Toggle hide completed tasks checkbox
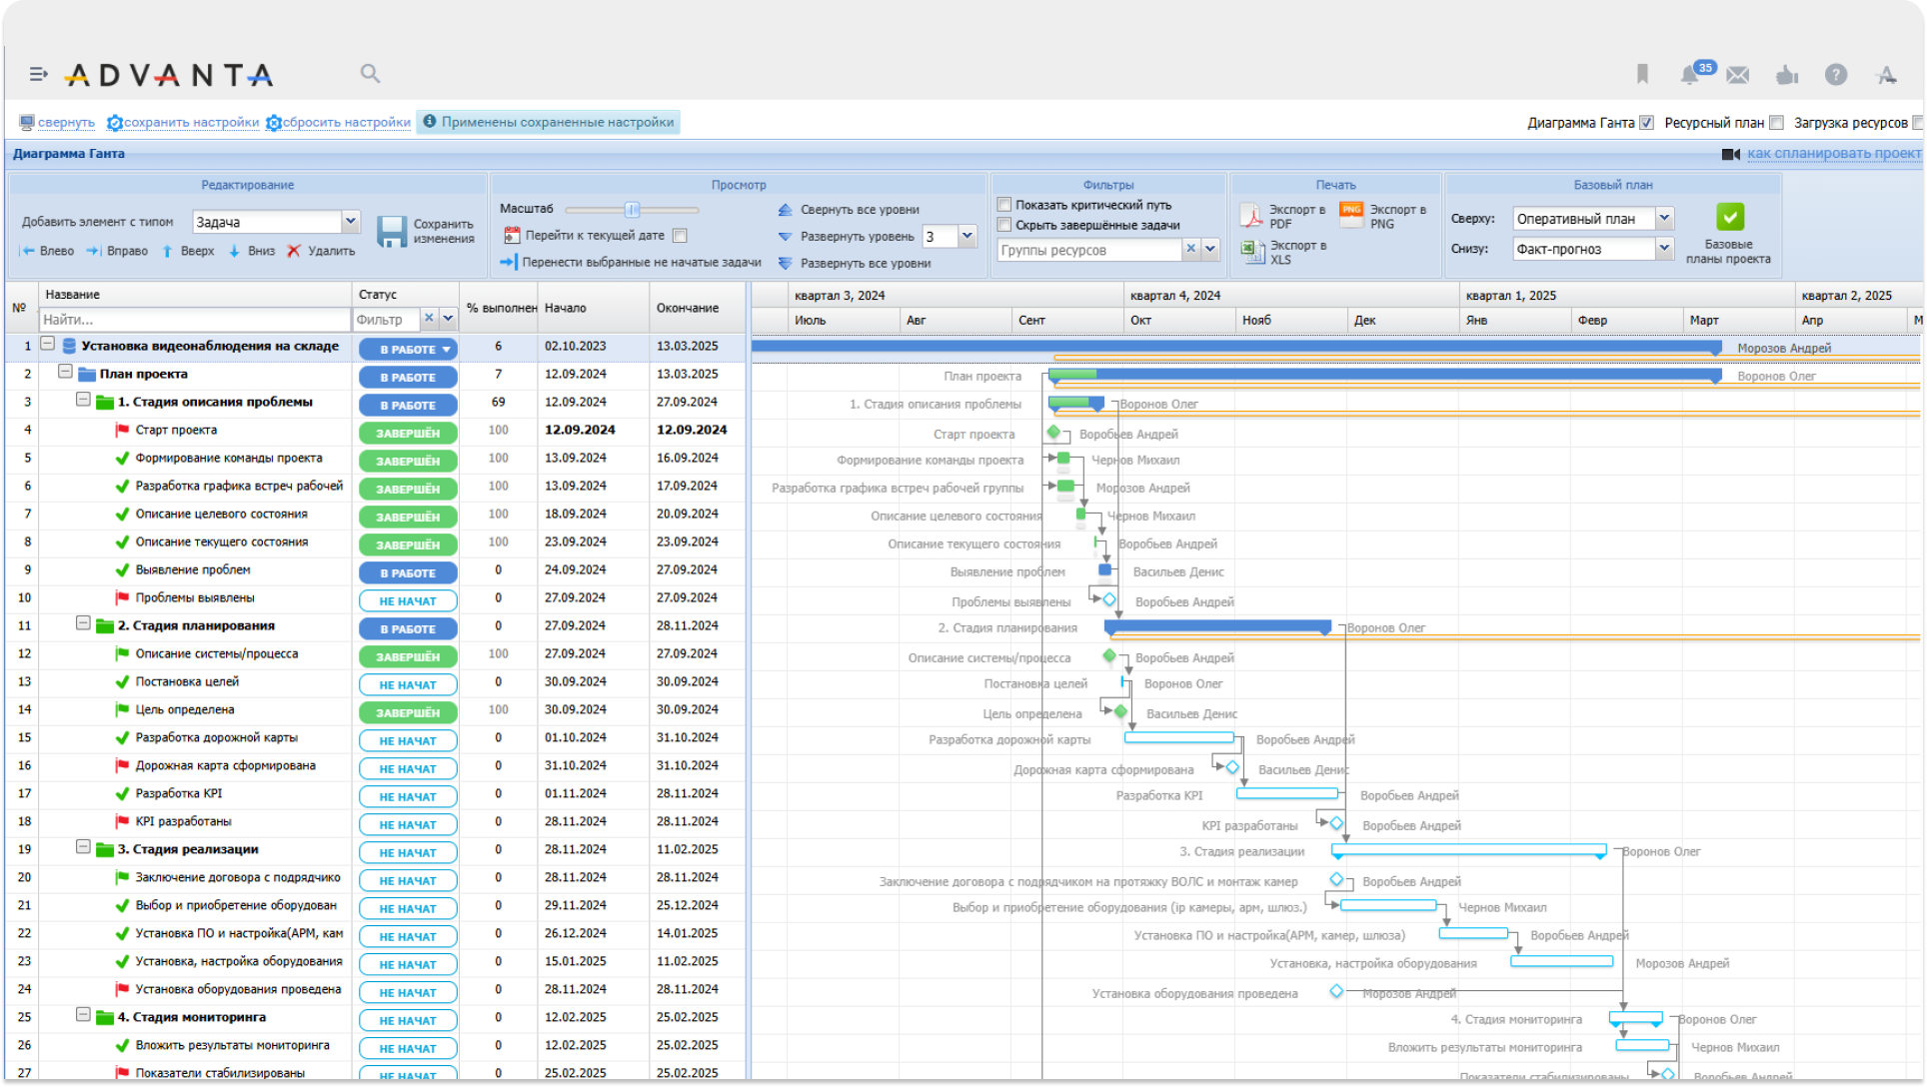Viewport: 1927px width, 1087px height. (x=1004, y=225)
